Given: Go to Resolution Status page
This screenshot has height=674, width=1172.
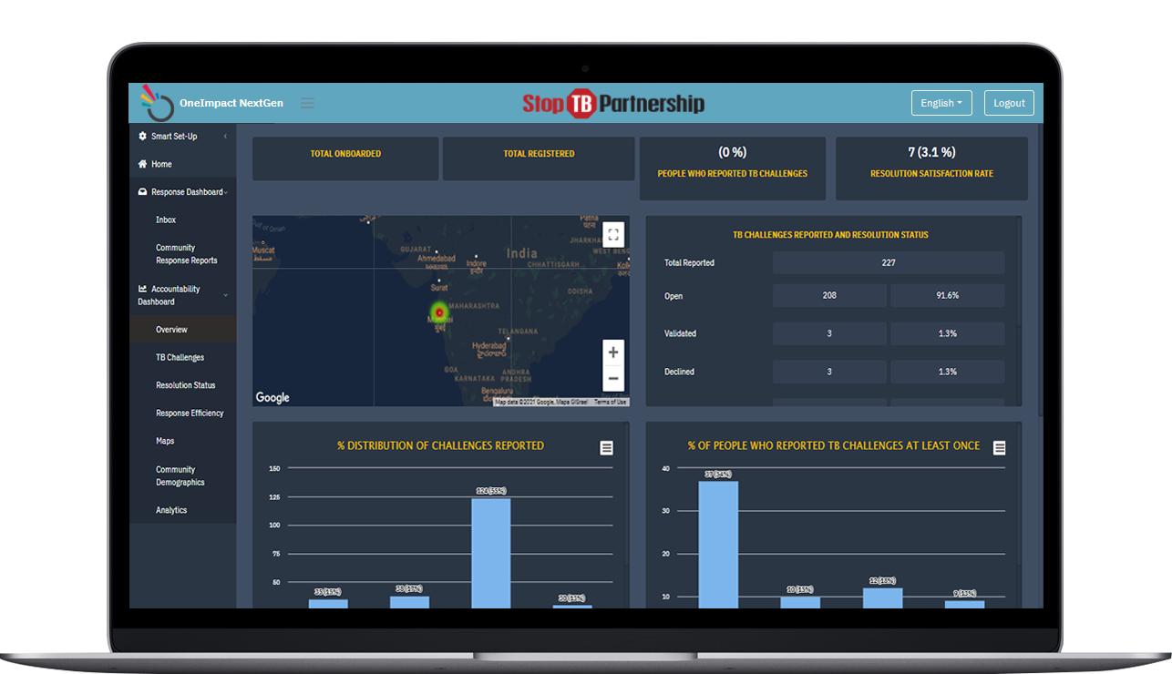Looking at the screenshot, I should click(x=185, y=385).
